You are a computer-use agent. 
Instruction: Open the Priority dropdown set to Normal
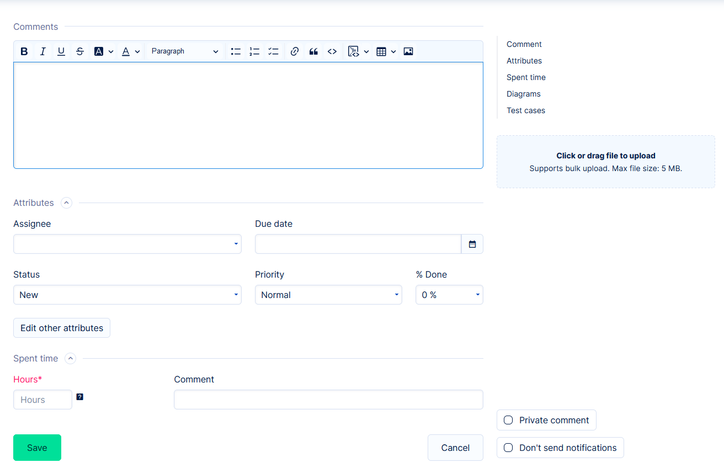tap(328, 295)
